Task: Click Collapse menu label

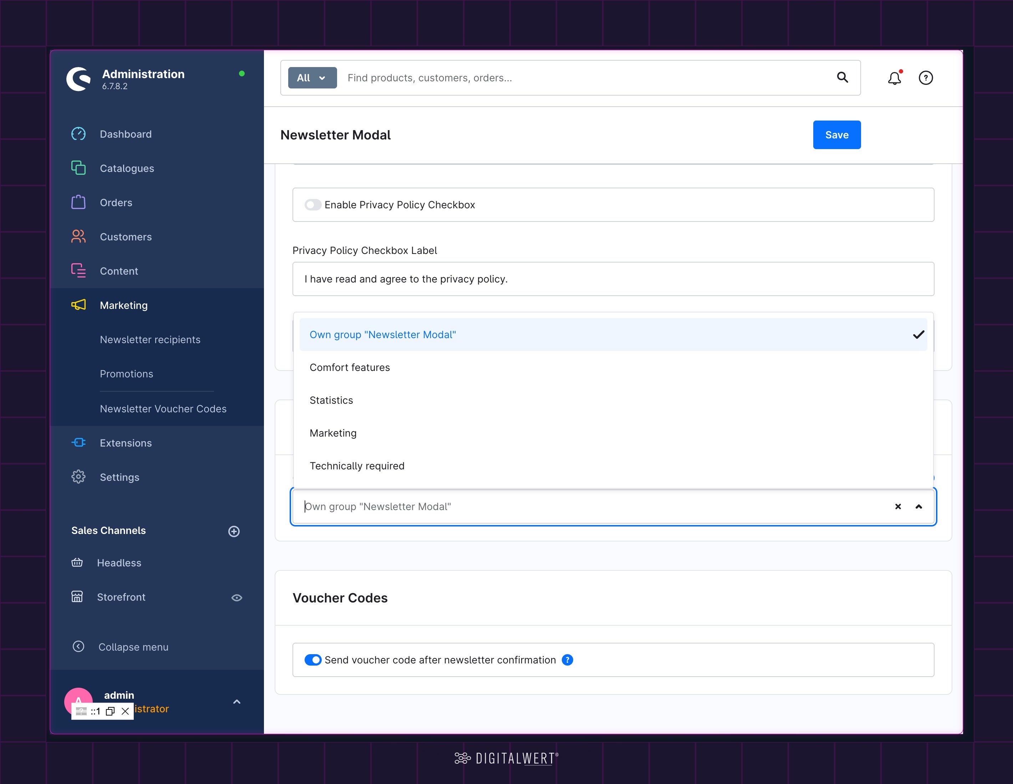Action: (133, 647)
